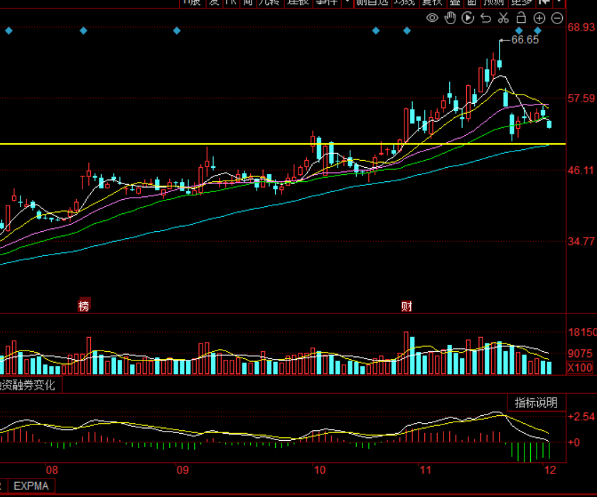Screen dimensions: 597x497
Task: Click the 57.59 price axis label
Action: click(x=581, y=98)
